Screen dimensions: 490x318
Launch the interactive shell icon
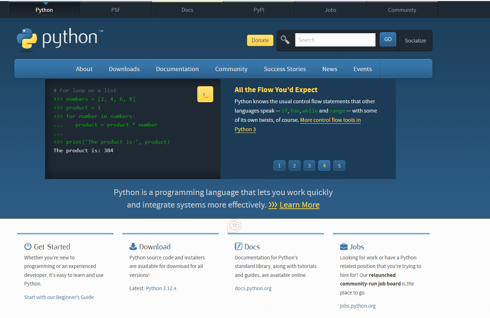(x=205, y=94)
